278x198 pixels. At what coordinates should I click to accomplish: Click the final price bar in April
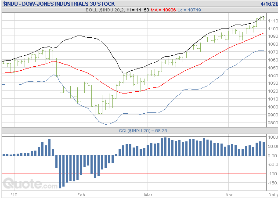(x=264, y=18)
